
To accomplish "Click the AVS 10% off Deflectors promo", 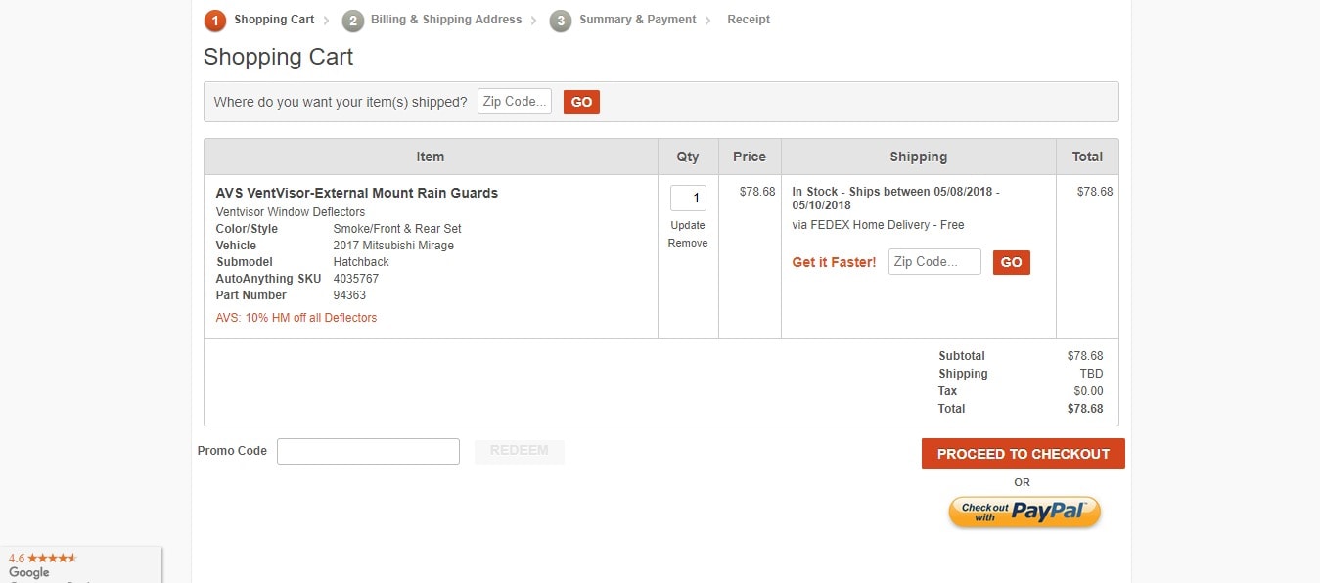I will coord(296,318).
